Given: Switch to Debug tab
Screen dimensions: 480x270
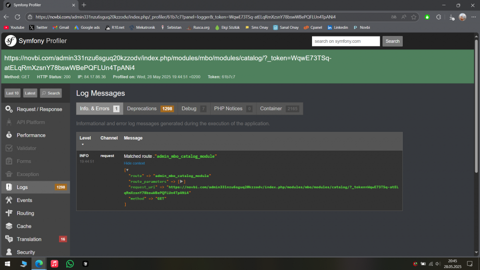Looking at the screenshot, I should (194, 108).
